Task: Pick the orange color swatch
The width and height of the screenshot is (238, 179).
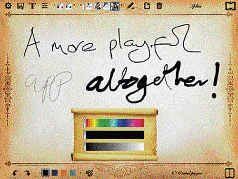Action: (x=64, y=173)
